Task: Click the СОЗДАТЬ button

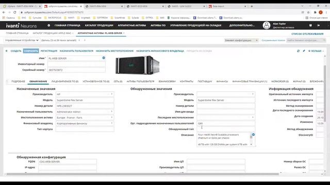Action: point(16,51)
